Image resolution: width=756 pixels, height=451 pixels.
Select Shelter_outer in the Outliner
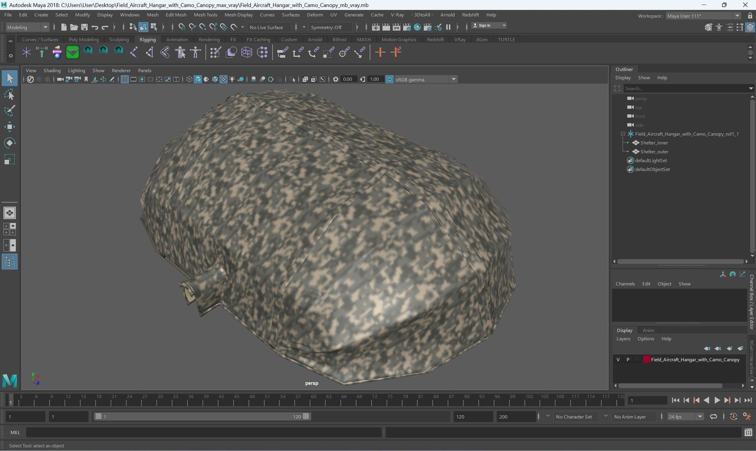(654, 152)
